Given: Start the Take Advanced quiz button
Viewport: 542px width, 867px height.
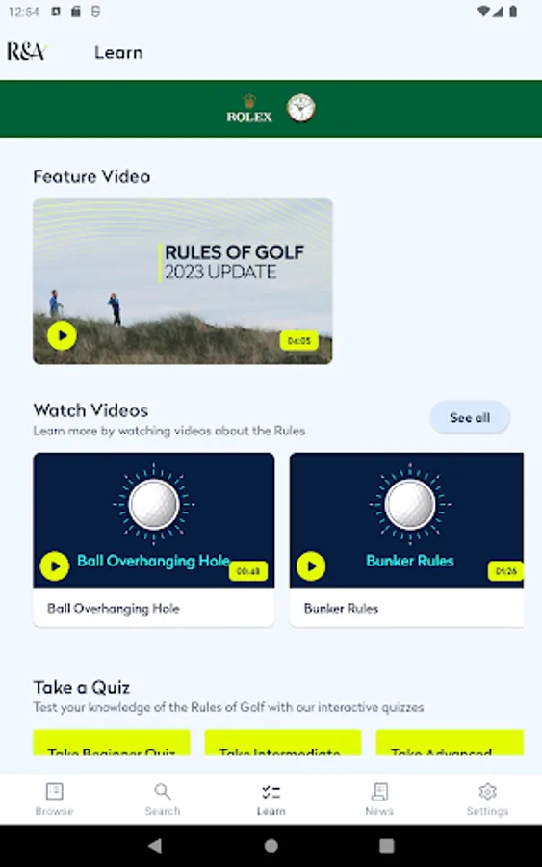Looking at the screenshot, I should click(x=450, y=743).
